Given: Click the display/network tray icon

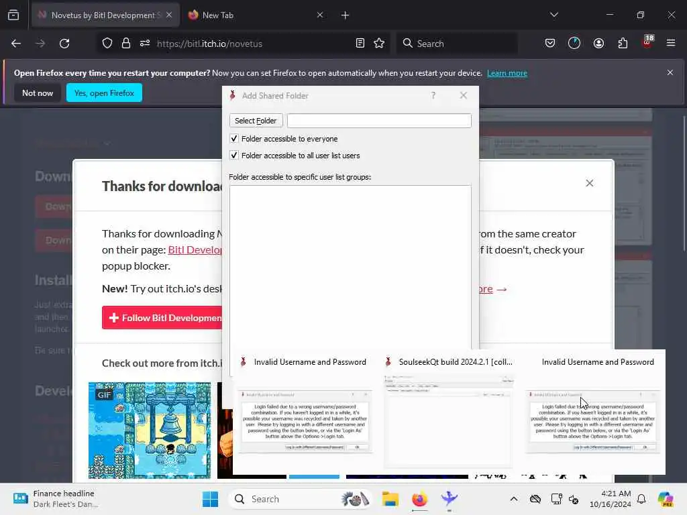Looking at the screenshot, I should [556, 499].
